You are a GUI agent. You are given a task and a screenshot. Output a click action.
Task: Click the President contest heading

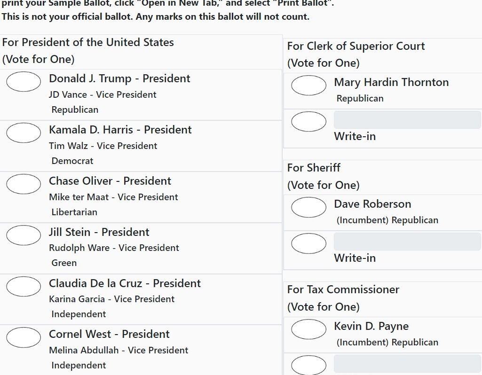[x=88, y=42]
